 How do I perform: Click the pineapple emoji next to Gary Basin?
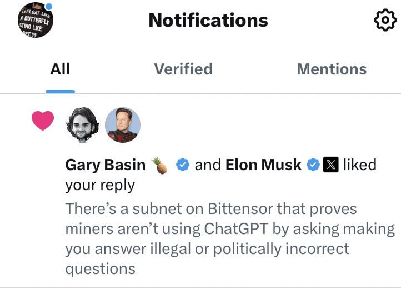(x=160, y=165)
